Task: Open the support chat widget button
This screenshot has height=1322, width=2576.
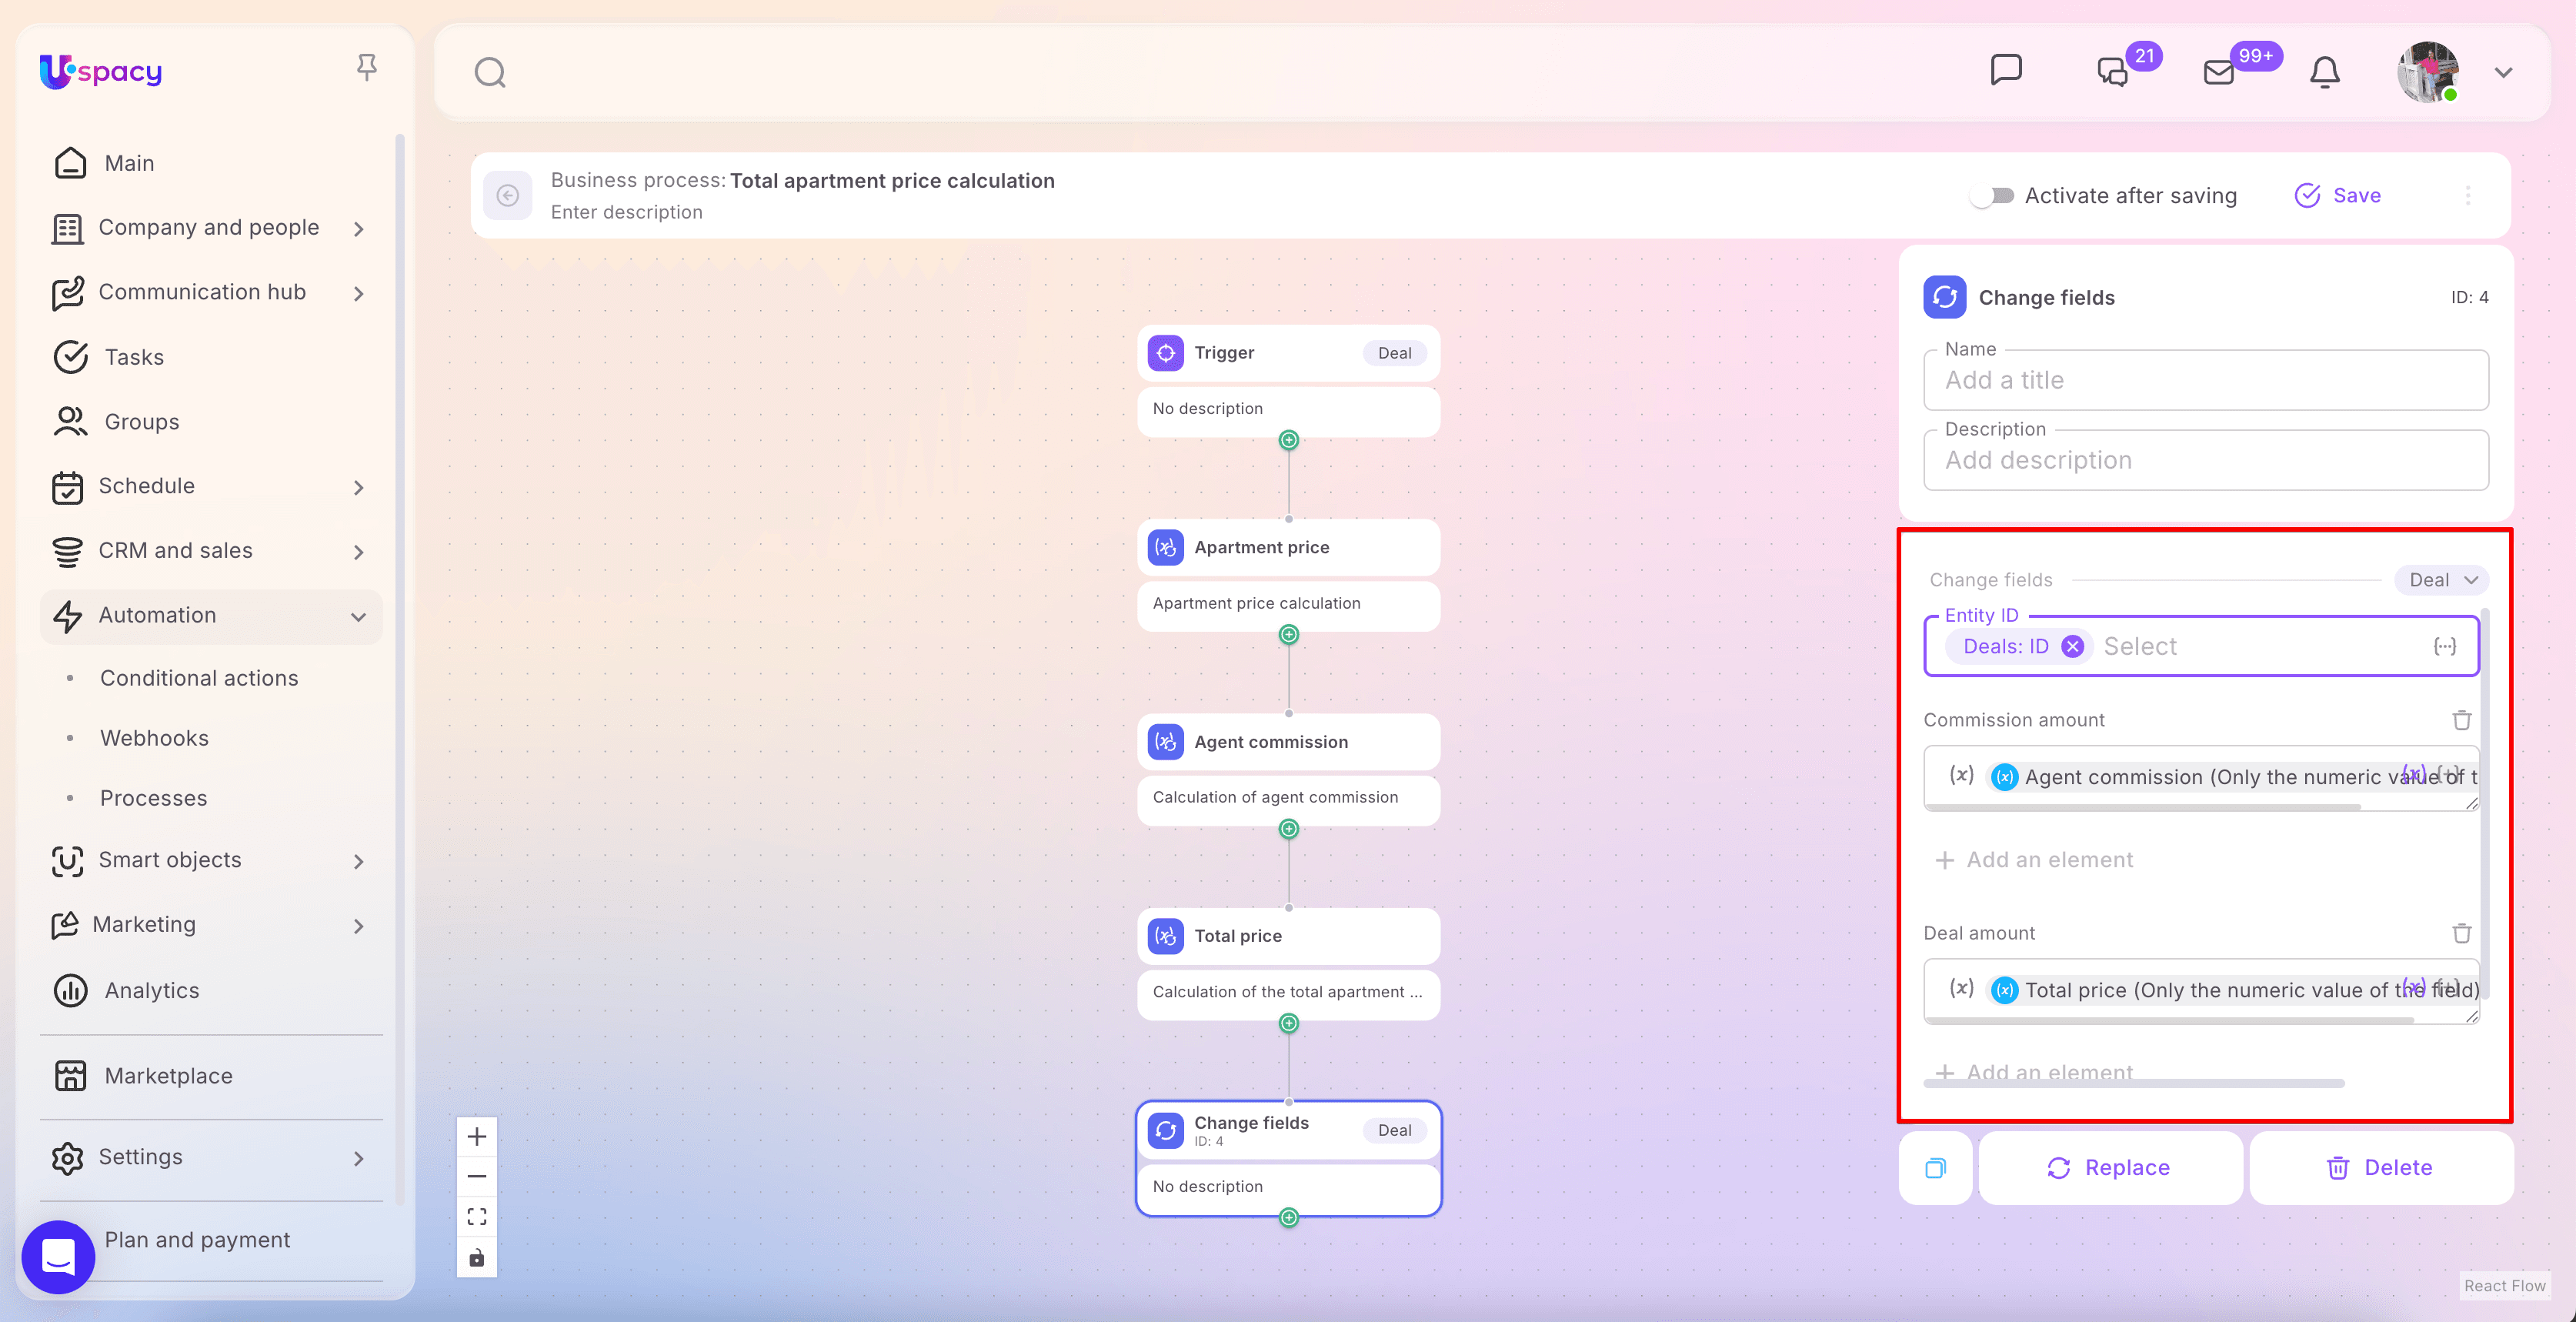Action: pyautogui.click(x=58, y=1257)
